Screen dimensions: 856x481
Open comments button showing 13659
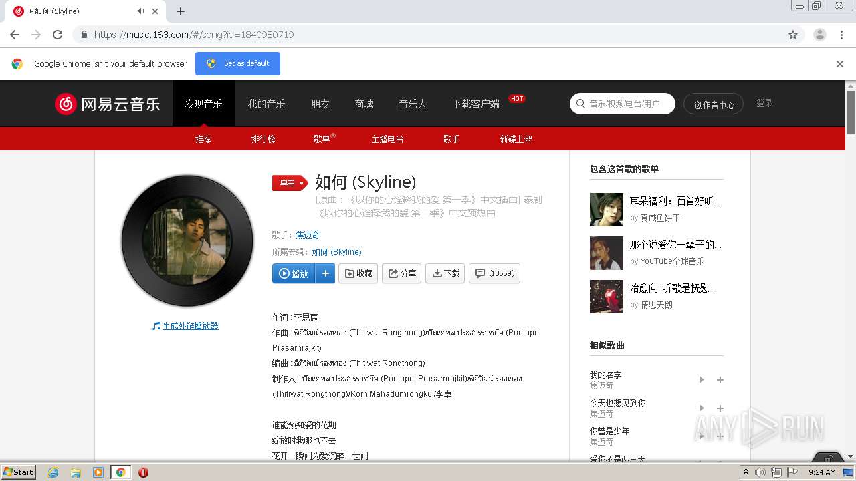[495, 273]
